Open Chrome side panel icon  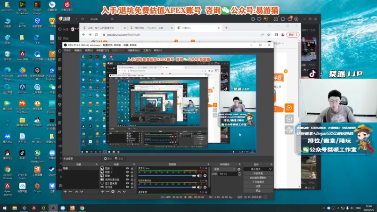[x=276, y=35]
